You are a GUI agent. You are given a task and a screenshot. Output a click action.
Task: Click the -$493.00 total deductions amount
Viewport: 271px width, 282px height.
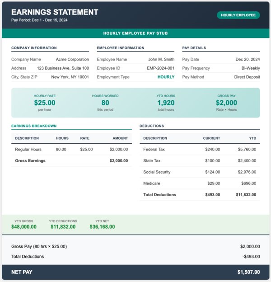(x=251, y=257)
